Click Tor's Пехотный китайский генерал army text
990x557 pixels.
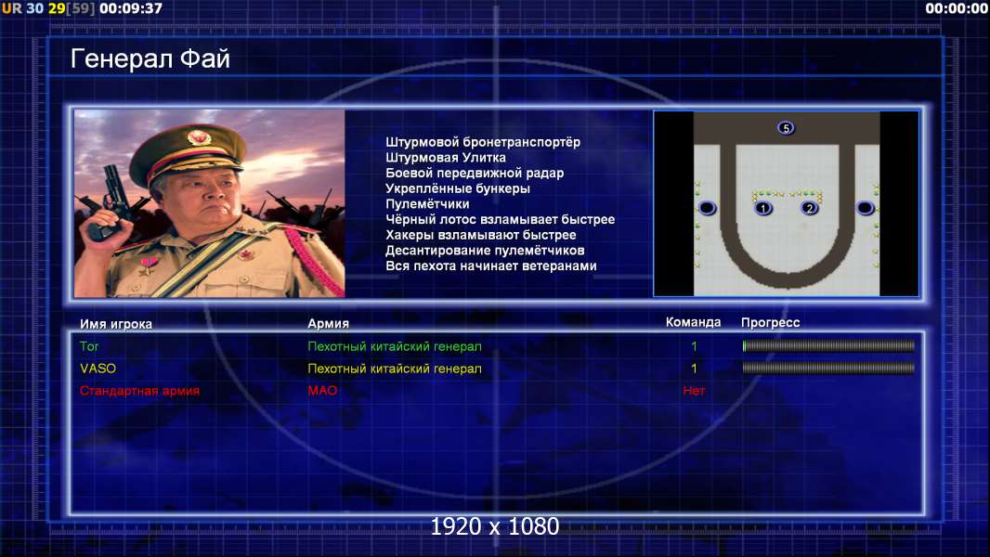pyautogui.click(x=395, y=346)
